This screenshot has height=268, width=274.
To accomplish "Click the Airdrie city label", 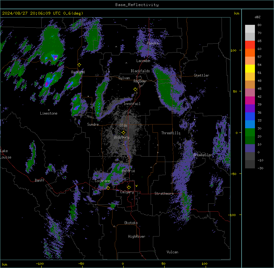I will pyautogui.click(x=128, y=171).
